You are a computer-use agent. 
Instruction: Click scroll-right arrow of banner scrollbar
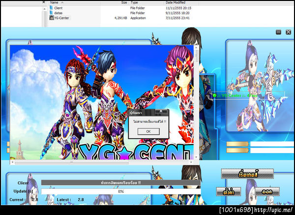191,162
